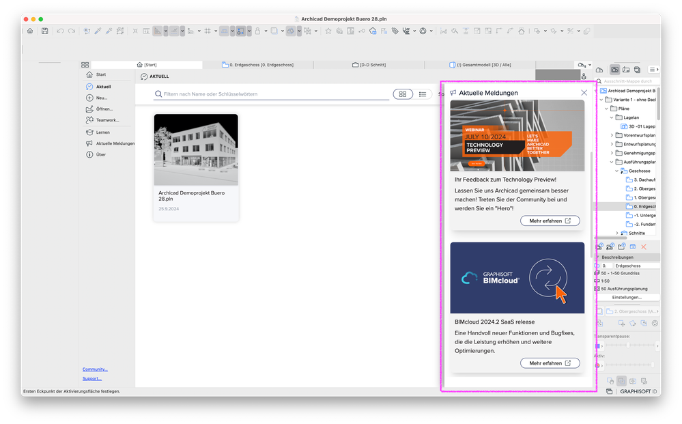This screenshot has height=424, width=682.
Task: Click the scissors trim tool icon
Action: [444, 31]
